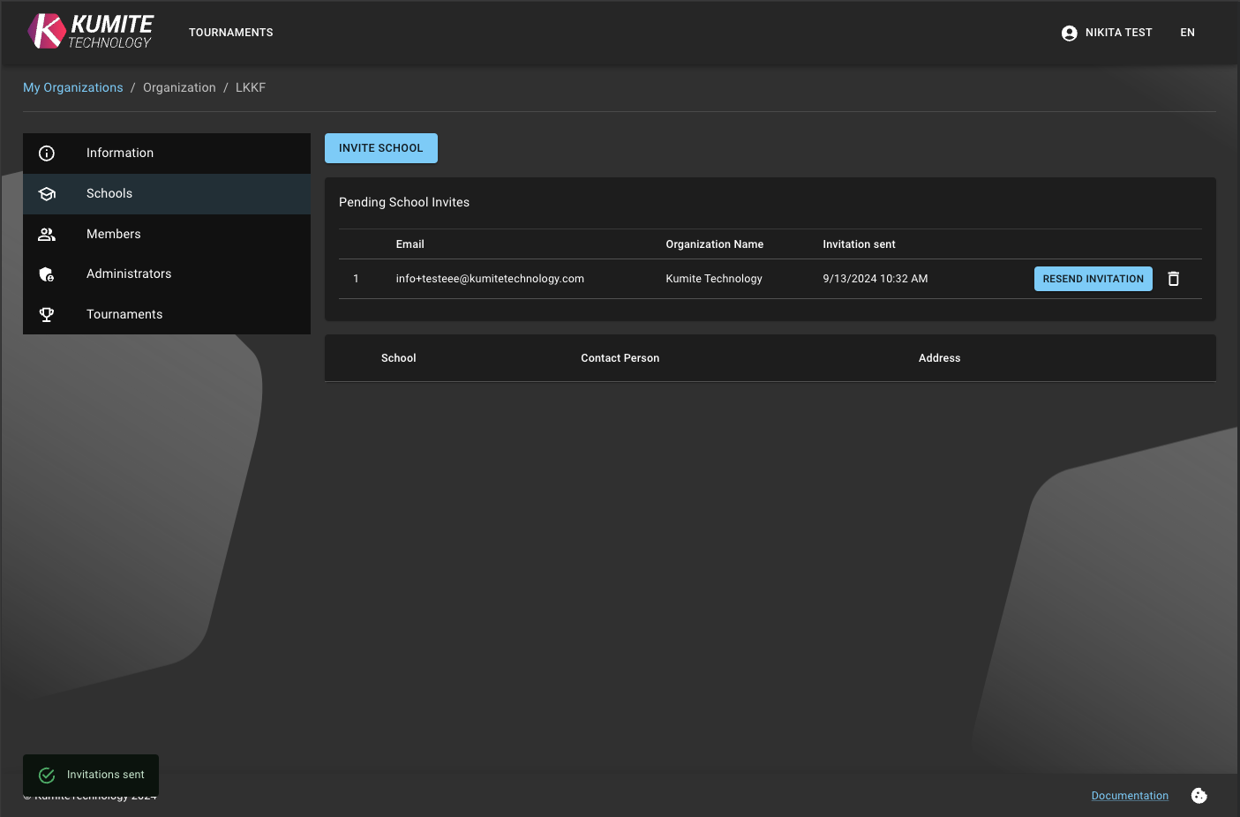
Task: Click the Kumite Technology logo
Action: 90,32
